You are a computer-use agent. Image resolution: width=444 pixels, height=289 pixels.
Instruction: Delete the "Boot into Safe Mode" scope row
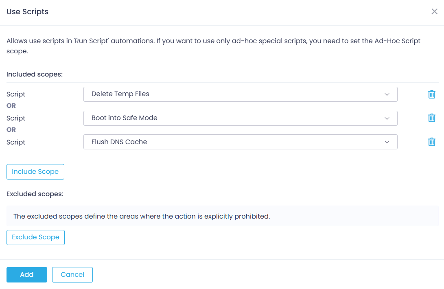click(431, 118)
